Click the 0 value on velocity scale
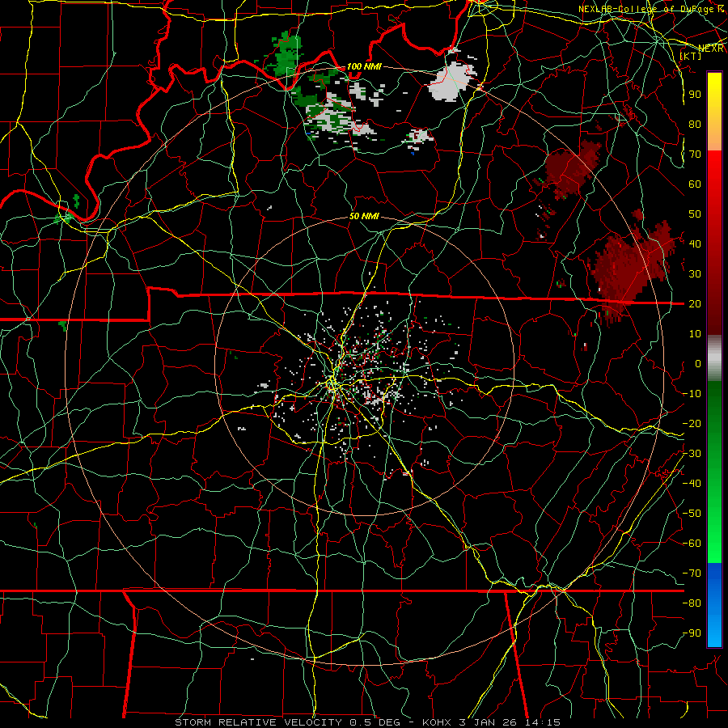 coord(698,363)
